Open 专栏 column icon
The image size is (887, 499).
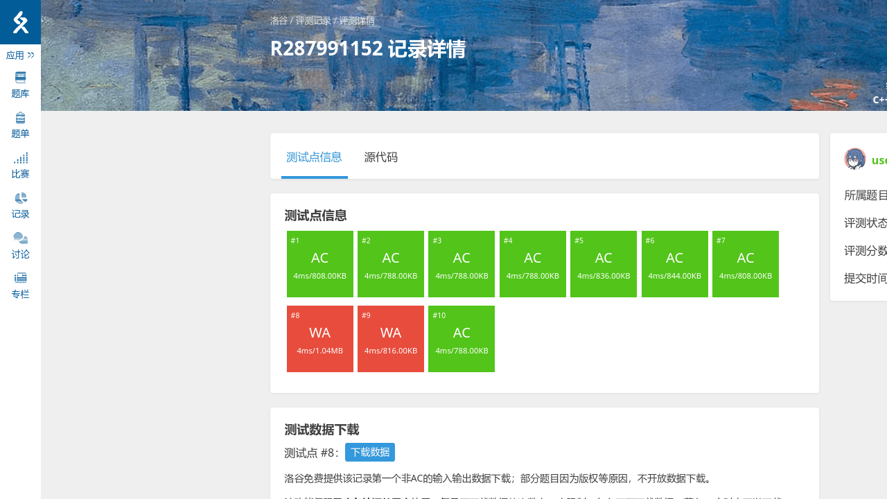[20, 278]
